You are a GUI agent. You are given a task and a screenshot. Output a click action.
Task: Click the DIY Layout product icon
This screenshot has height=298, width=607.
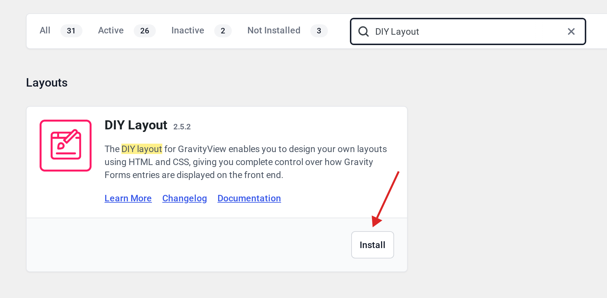[x=66, y=146]
